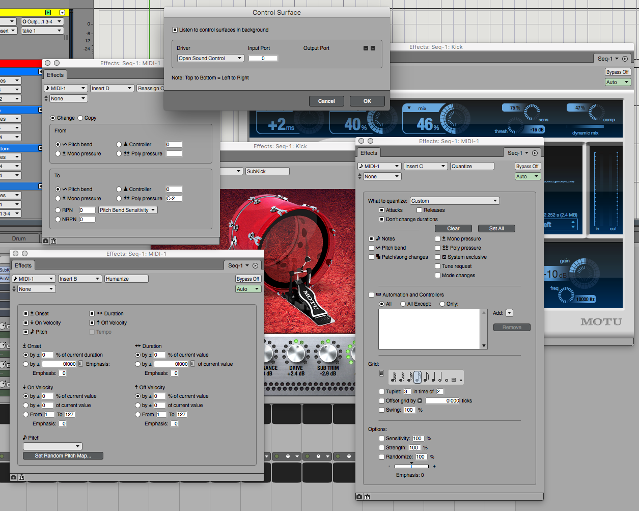This screenshot has width=639, height=511.
Task: Click the snapshot camera icon in the Quantize window
Action: 359,497
